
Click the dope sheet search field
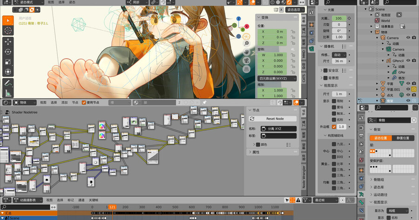point(26,207)
